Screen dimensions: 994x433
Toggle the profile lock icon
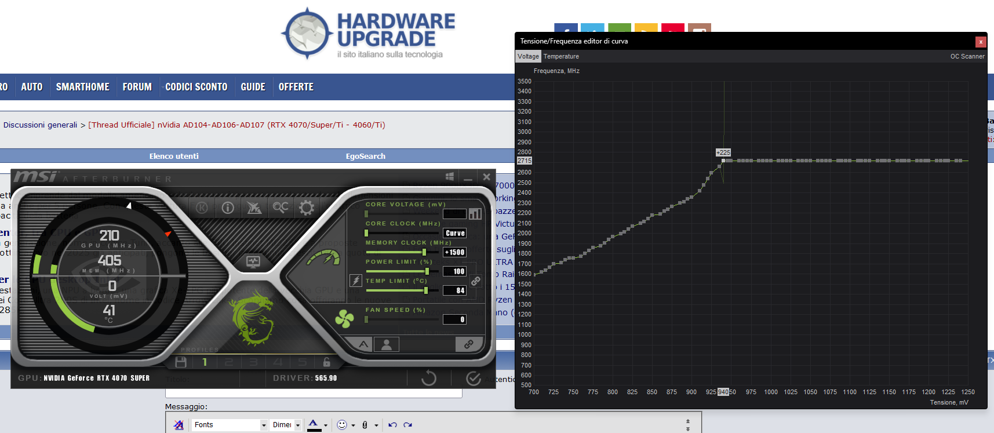327,362
